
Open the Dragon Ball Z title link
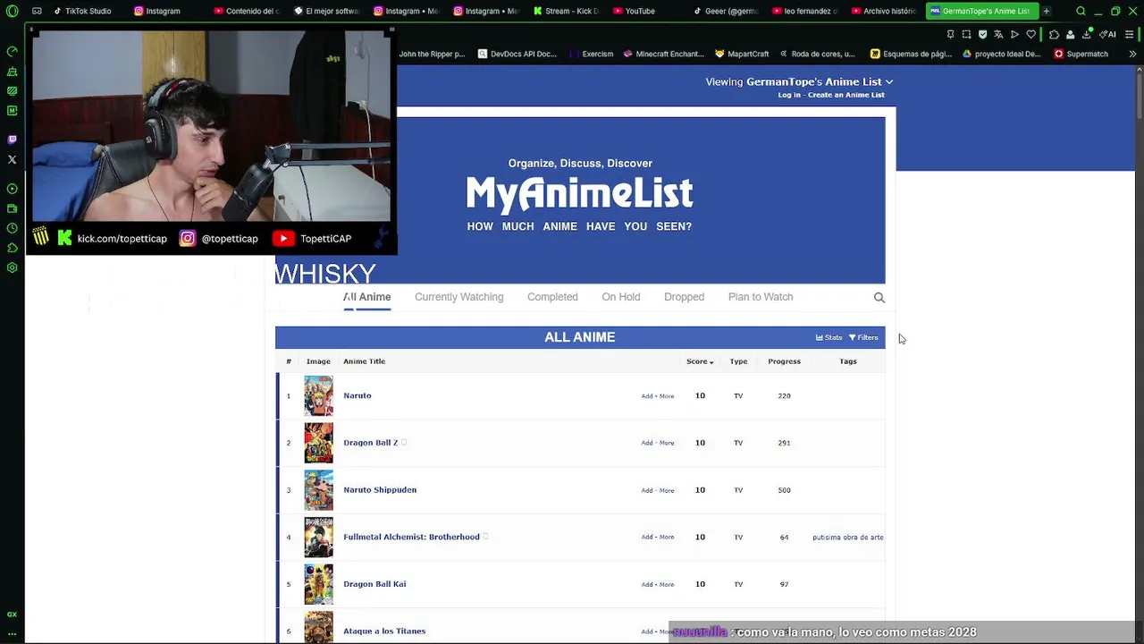click(370, 443)
